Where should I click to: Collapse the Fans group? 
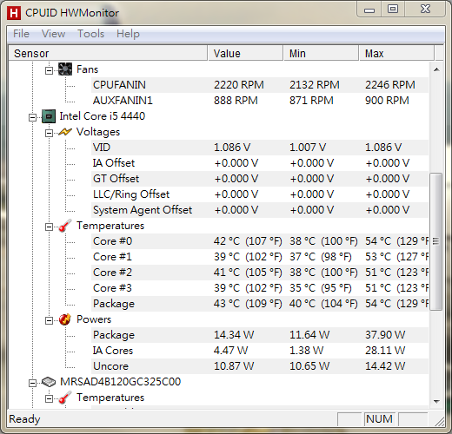tap(49, 70)
